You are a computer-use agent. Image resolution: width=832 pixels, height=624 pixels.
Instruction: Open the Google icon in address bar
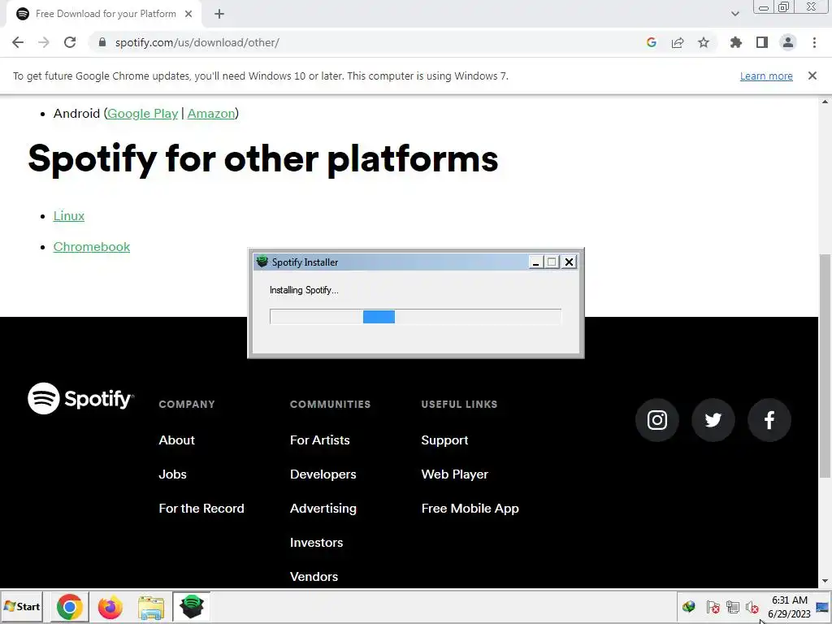pos(652,42)
